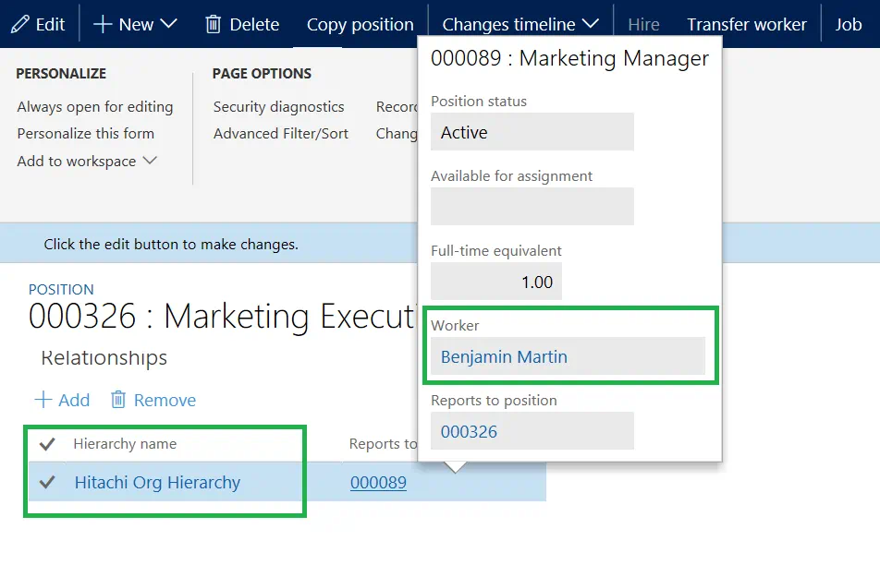This screenshot has height=565, width=880.
Task: Click the New plus icon
Action: coord(103,25)
